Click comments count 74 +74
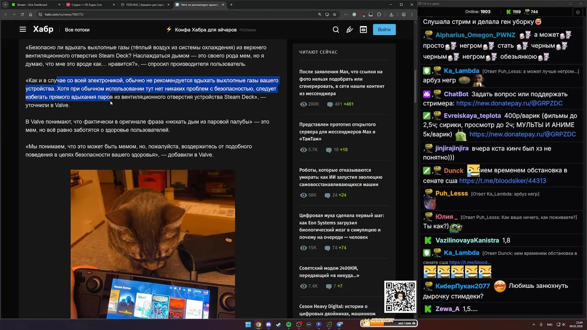 click(x=335, y=248)
